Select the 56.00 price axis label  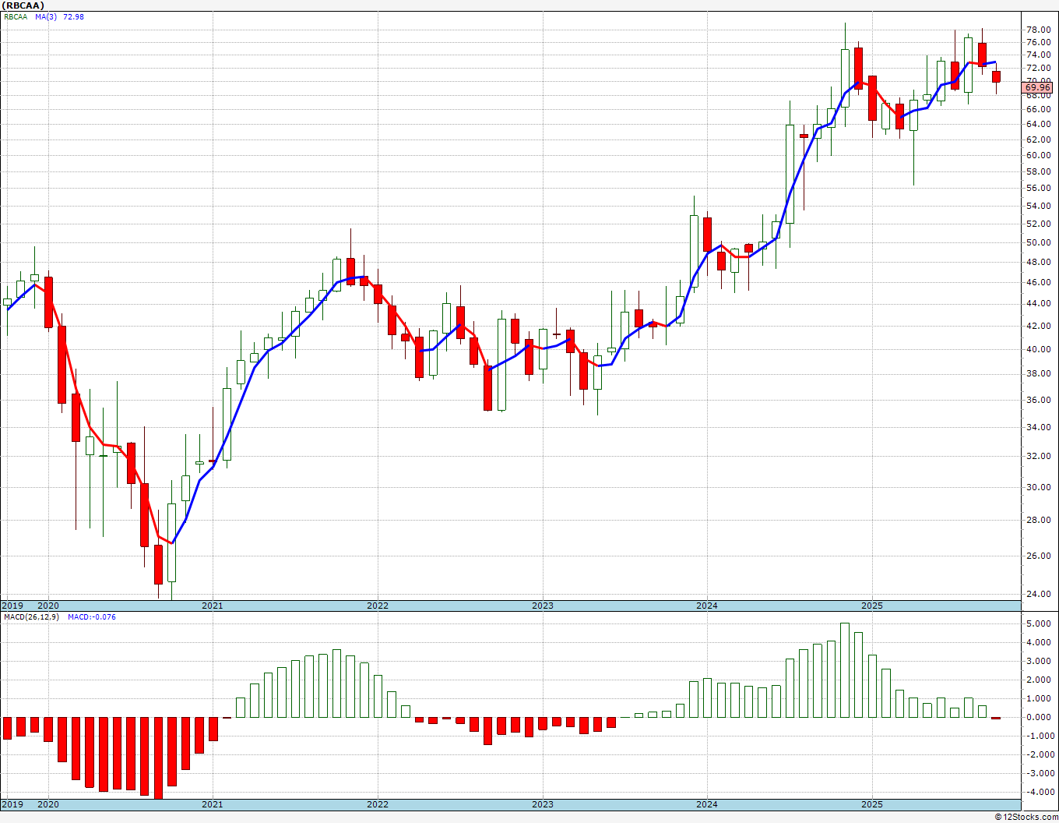pyautogui.click(x=1039, y=188)
